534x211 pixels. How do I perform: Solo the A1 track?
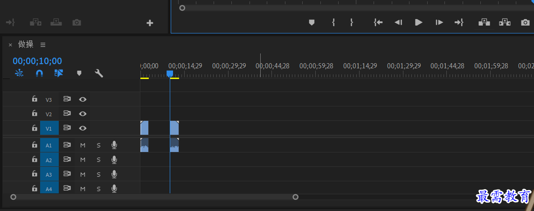[x=99, y=145]
